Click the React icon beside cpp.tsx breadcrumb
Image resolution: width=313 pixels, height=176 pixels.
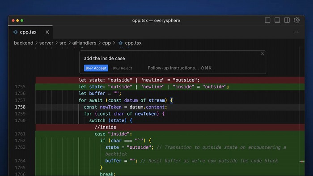[x=121, y=43]
